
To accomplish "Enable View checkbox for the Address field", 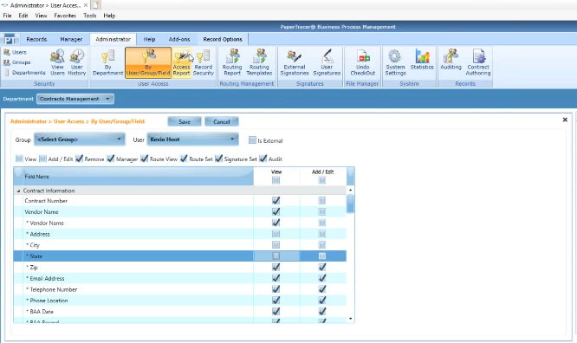I will pyautogui.click(x=276, y=234).
